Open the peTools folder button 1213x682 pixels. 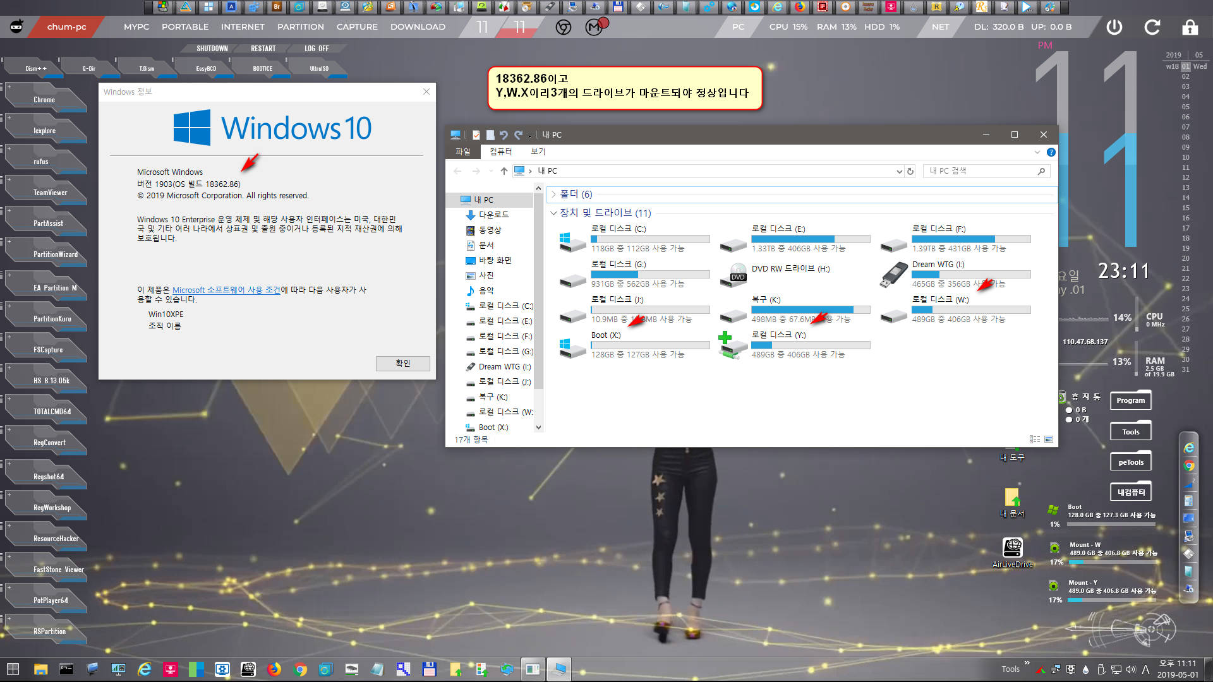coord(1131,462)
